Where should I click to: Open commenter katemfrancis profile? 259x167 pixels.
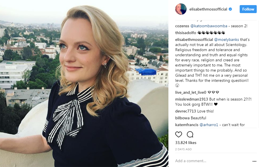pos(187,125)
